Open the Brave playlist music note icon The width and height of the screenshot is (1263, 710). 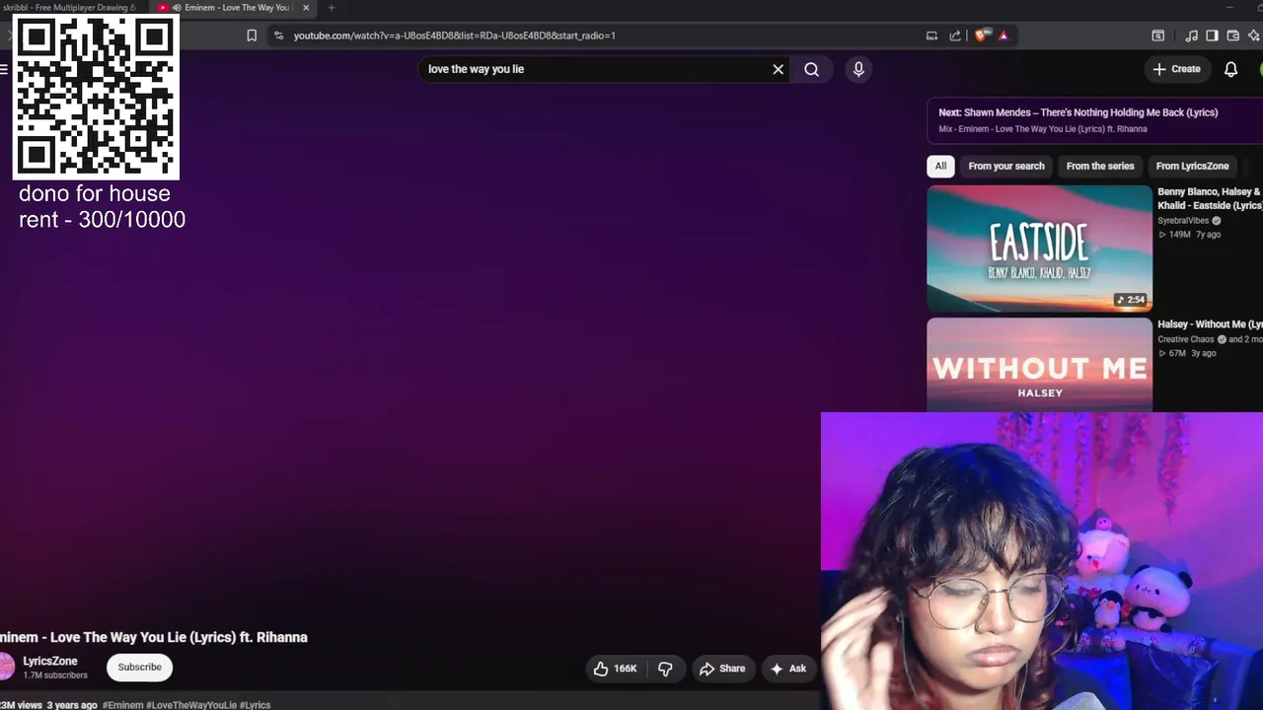pos(1191,35)
